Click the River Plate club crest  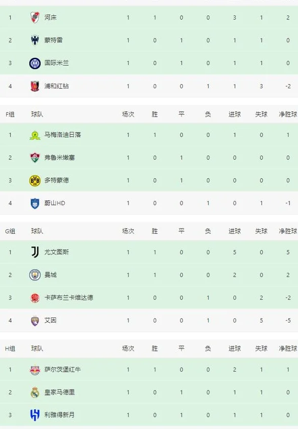pyautogui.click(x=35, y=18)
